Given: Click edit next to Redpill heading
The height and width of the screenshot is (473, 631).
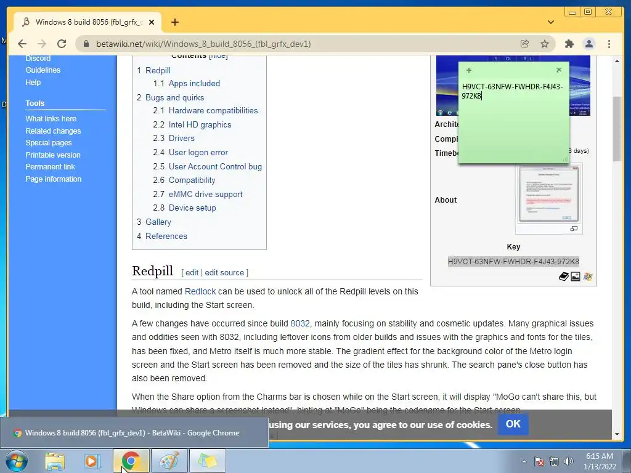Looking at the screenshot, I should tap(192, 272).
